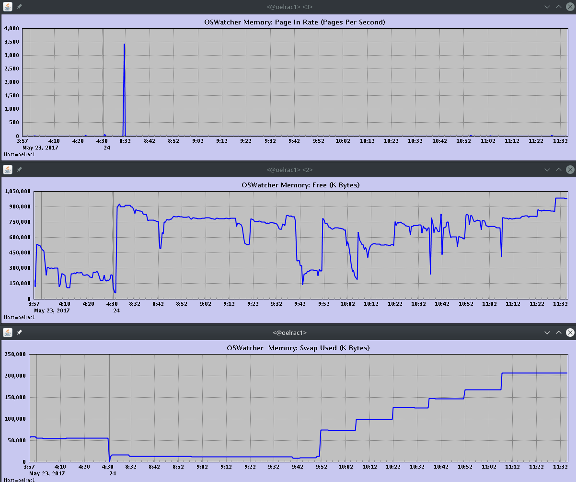Minimize the <@oelrac1> <2> Memory Free window

(547, 170)
